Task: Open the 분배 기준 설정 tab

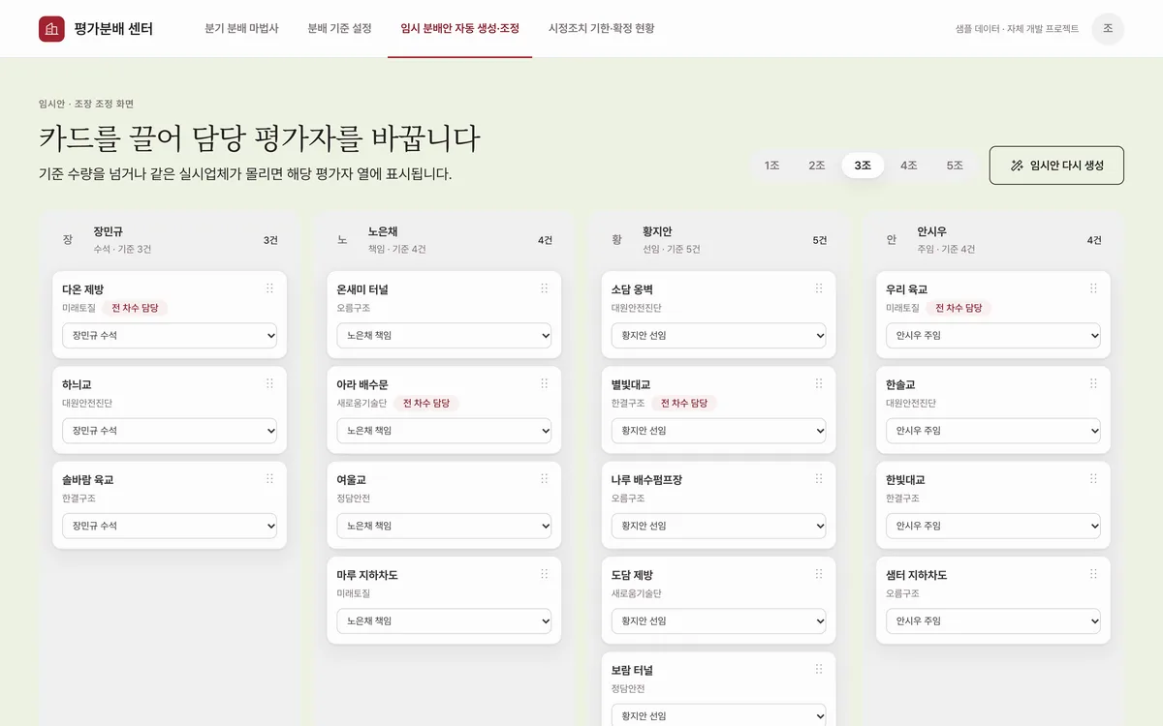Action: 339,29
